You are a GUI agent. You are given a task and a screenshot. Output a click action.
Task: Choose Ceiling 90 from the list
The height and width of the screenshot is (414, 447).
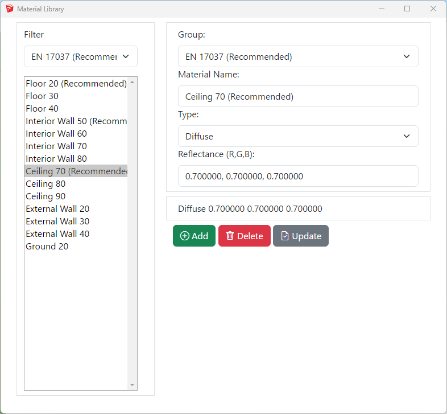(45, 196)
